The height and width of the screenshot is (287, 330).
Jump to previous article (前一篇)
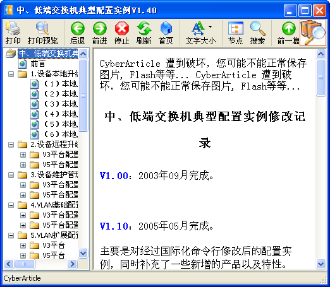tap(288, 33)
